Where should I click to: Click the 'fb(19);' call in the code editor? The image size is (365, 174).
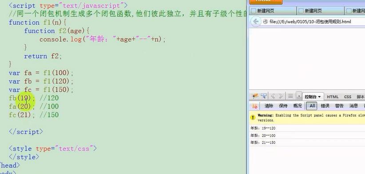[22, 98]
